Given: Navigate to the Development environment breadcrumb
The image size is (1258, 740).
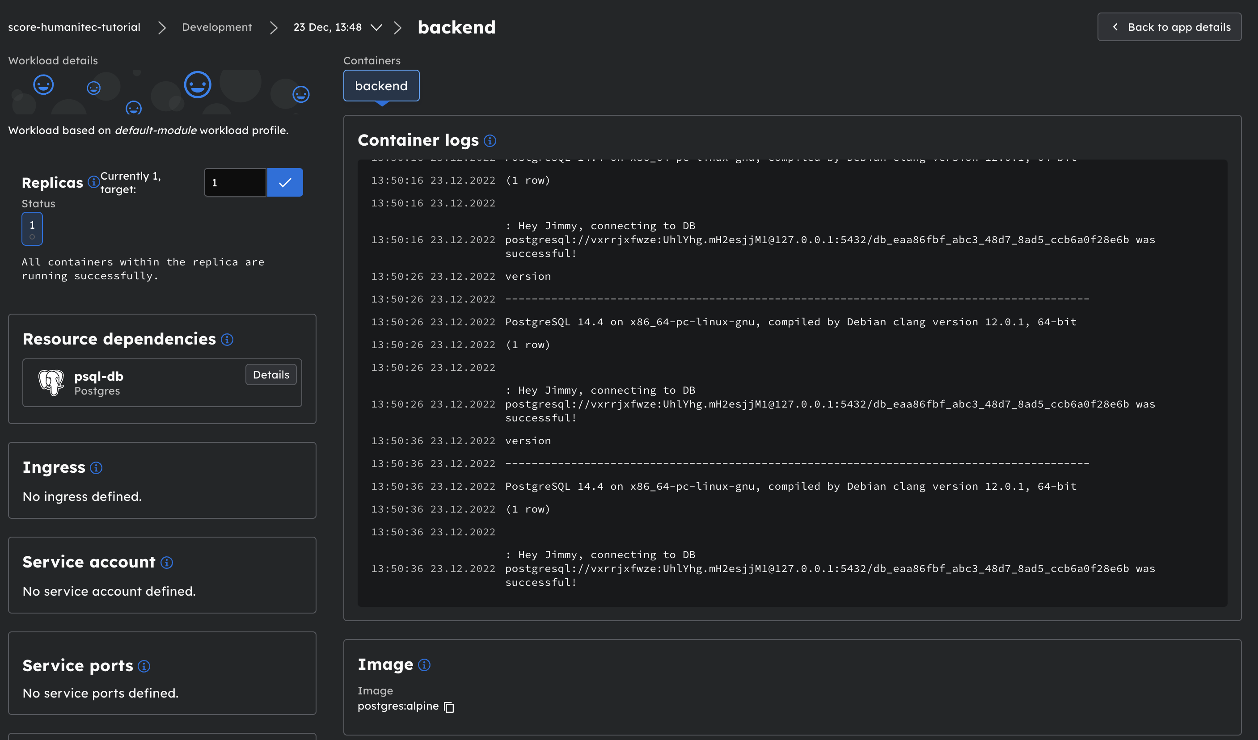Looking at the screenshot, I should click(217, 27).
